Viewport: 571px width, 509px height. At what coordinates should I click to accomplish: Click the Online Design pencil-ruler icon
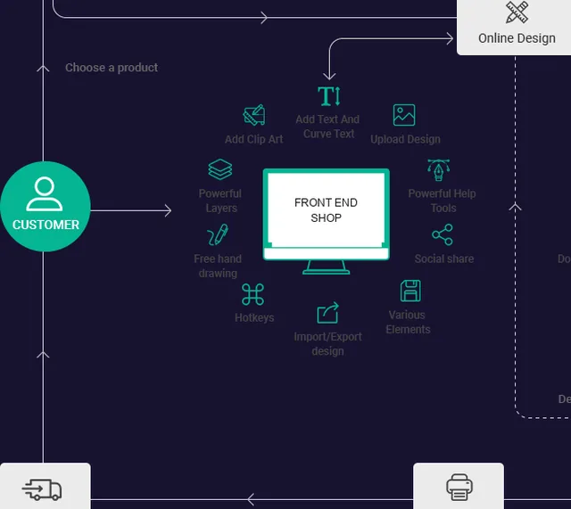pos(517,12)
